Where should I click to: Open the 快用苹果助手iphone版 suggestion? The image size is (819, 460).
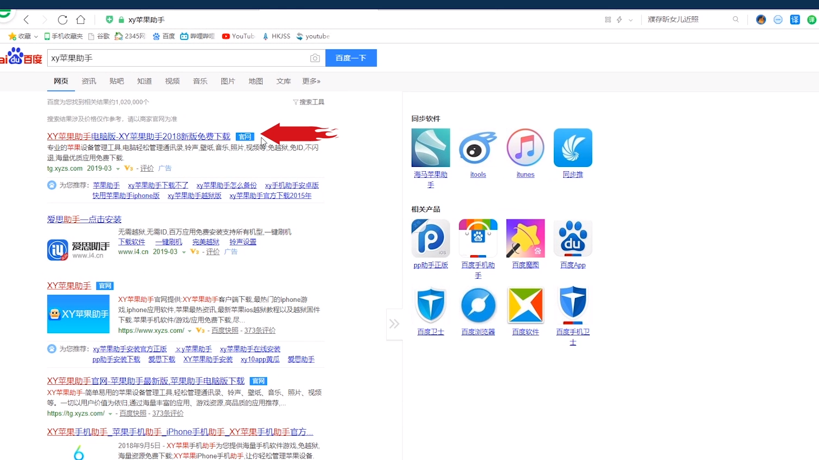(x=126, y=196)
